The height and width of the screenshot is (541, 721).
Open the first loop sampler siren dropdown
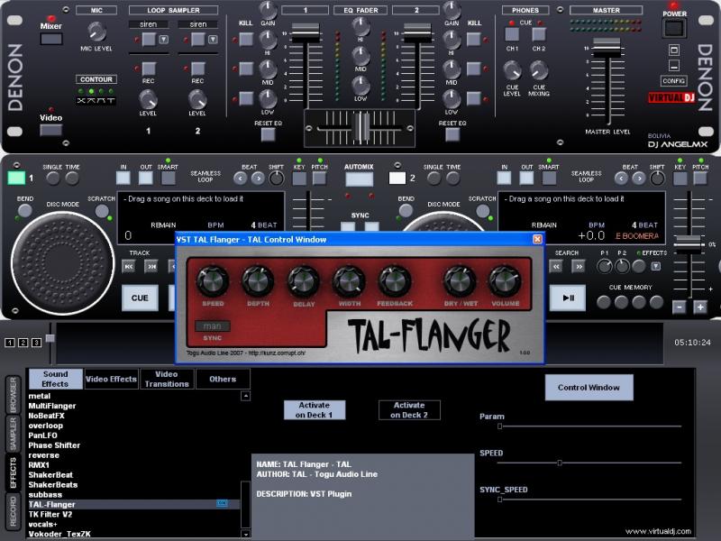(163, 40)
